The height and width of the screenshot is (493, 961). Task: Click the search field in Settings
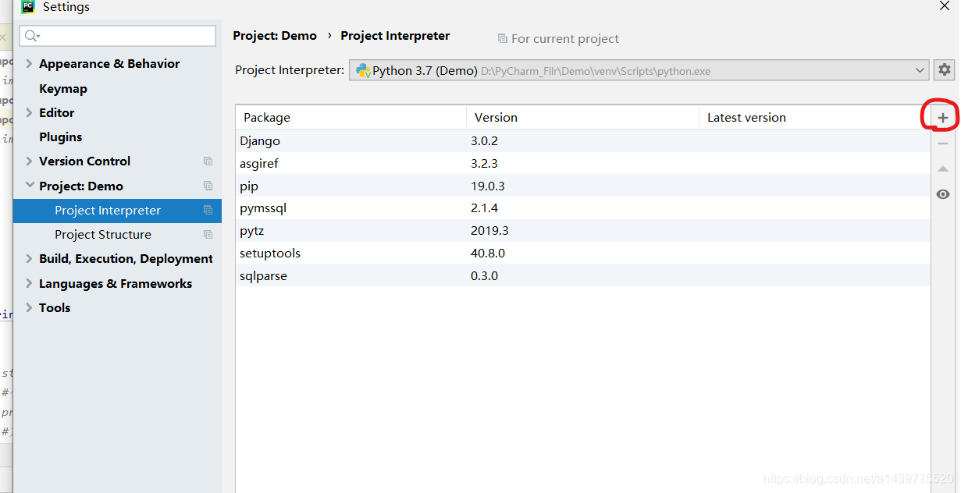pos(118,36)
